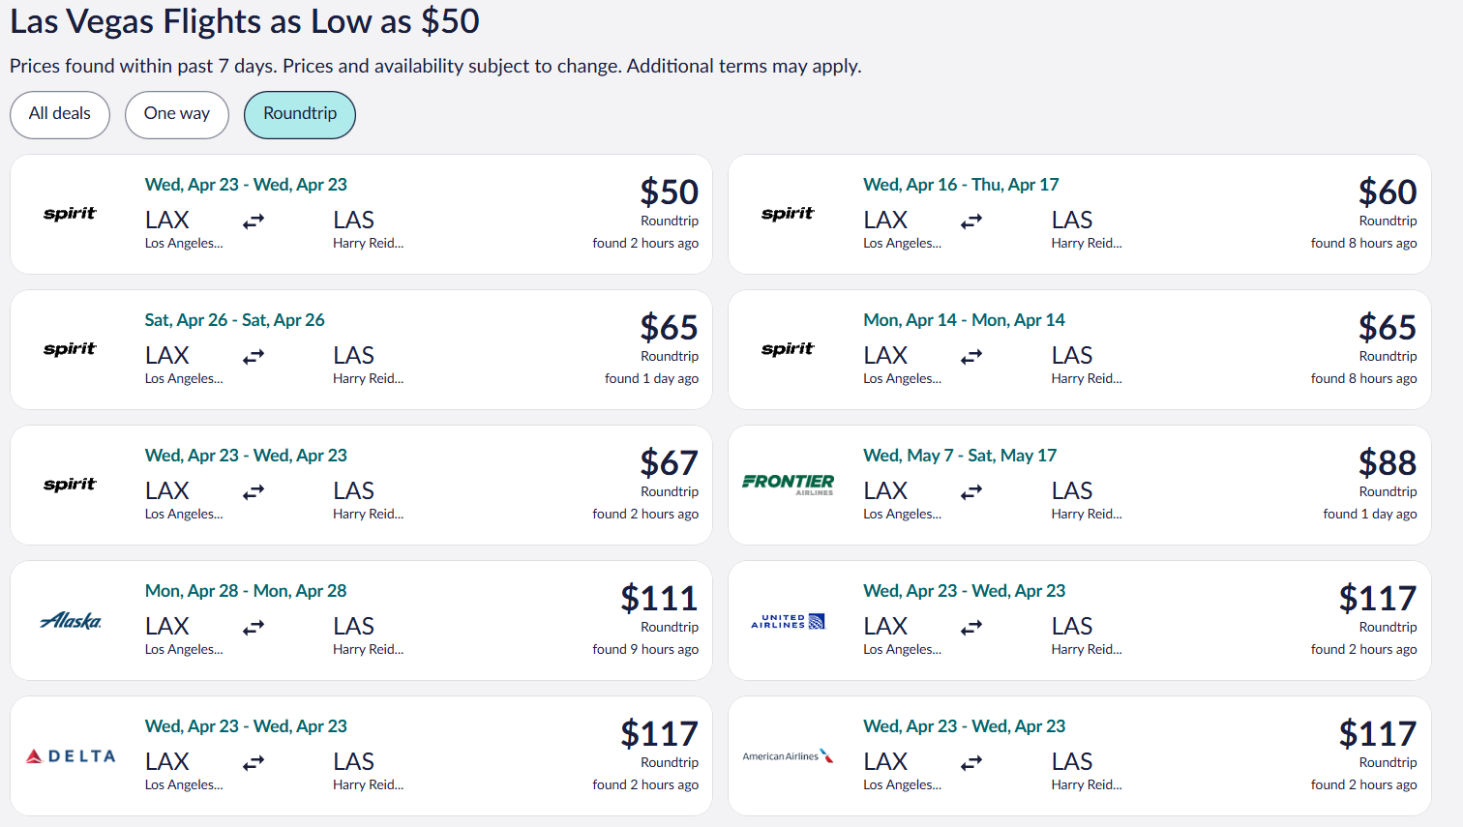This screenshot has height=827, width=1463.
Task: Click the Spirit logo on the $50 deal
Action: tap(70, 214)
